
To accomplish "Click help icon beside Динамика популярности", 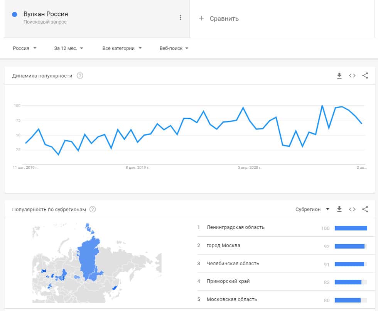I will point(80,76).
